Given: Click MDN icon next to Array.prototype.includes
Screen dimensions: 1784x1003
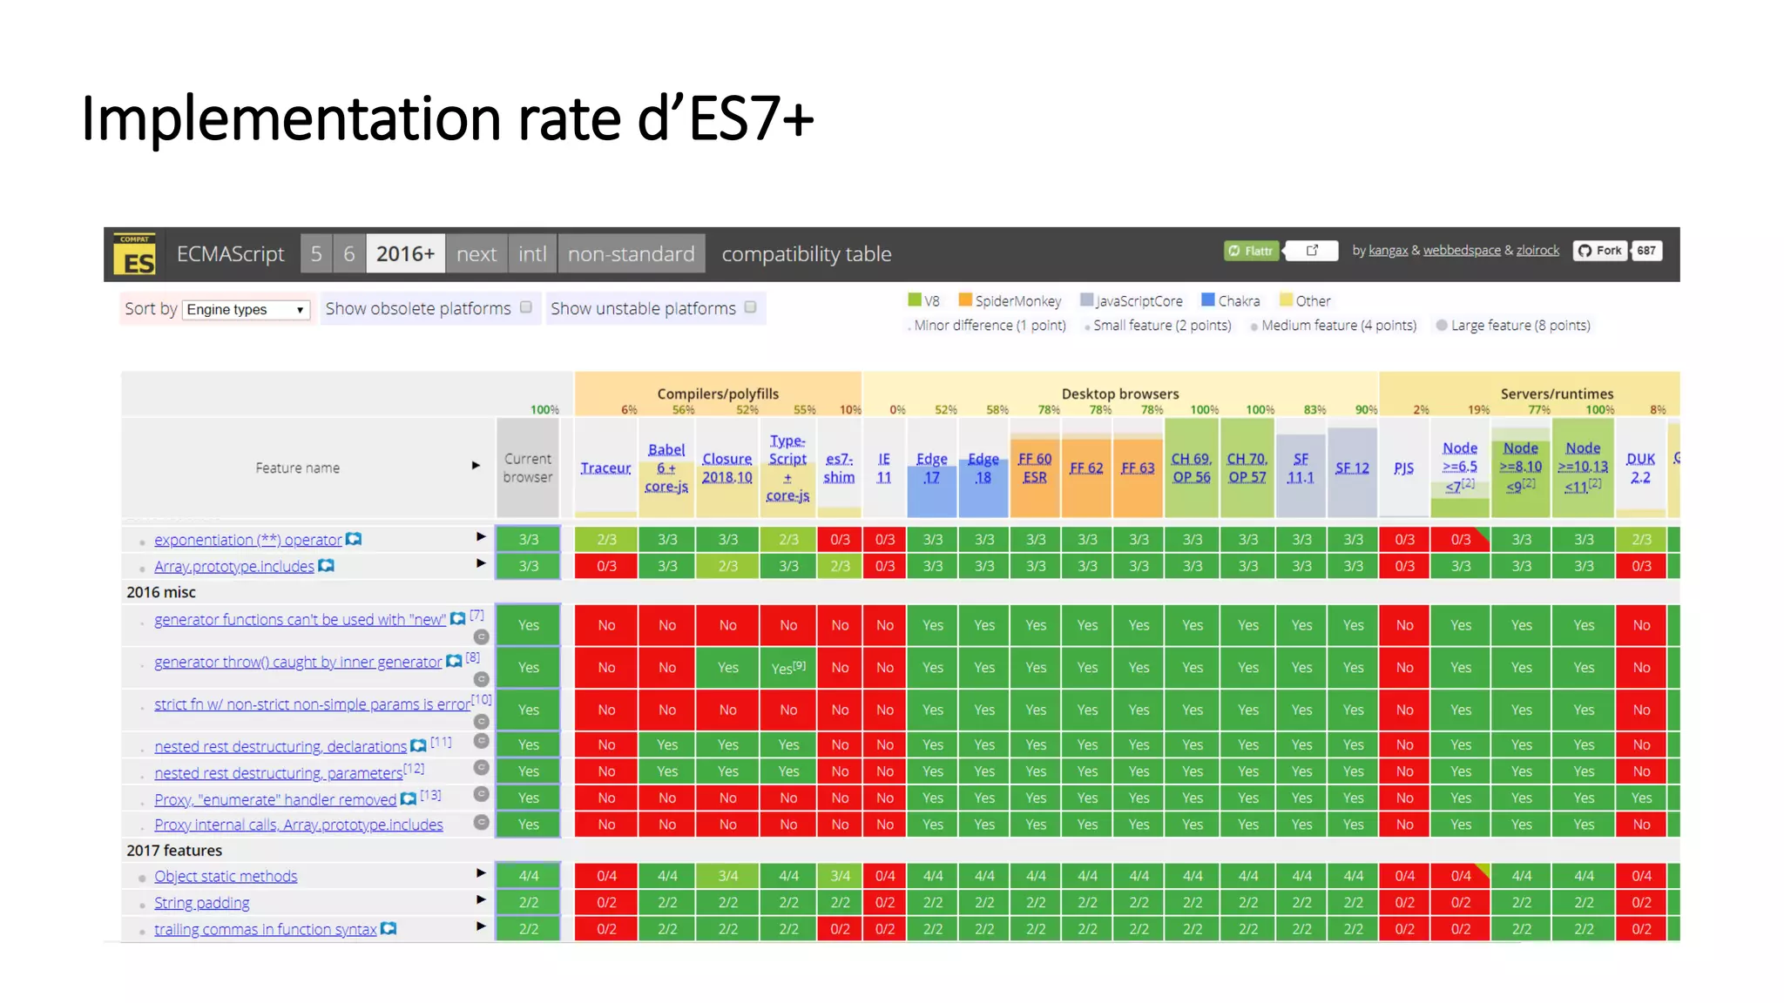Looking at the screenshot, I should (x=326, y=566).
